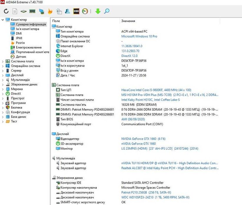Select Безпека in the sidebar
The height and width of the screenshot is (205, 242).
coord(16,108)
